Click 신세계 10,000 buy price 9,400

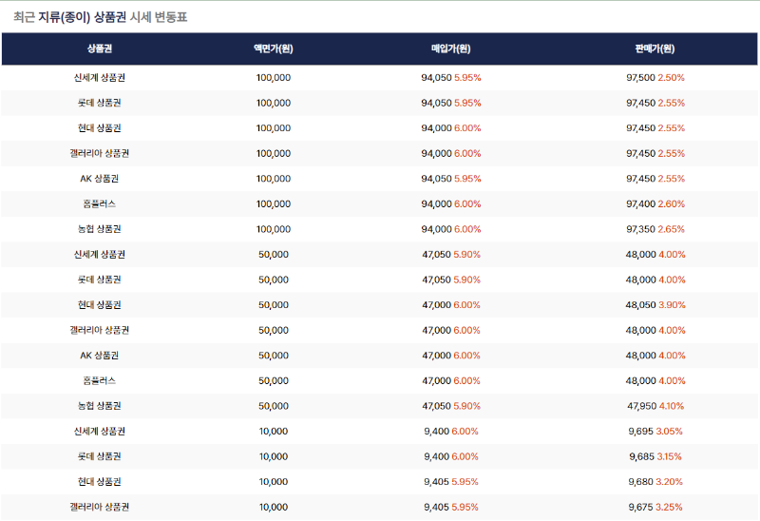[x=436, y=431]
